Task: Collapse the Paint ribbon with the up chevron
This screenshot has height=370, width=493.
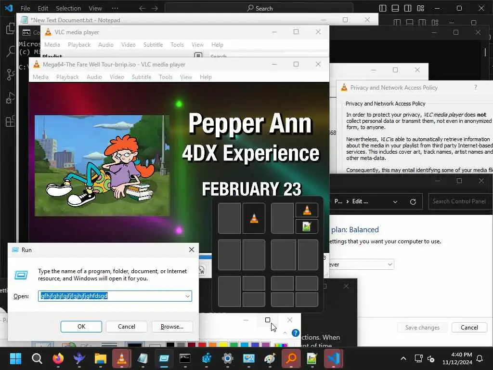Action: [x=285, y=333]
